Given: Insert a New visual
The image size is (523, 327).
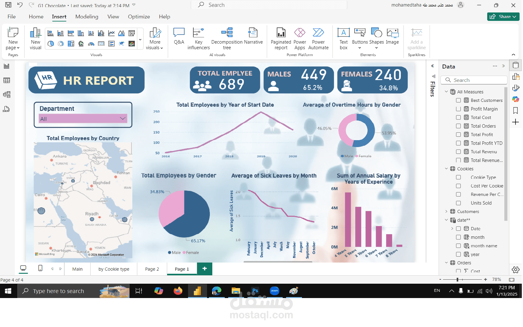Looking at the screenshot, I should pyautogui.click(x=35, y=39).
